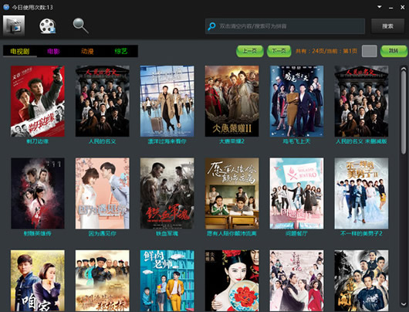Viewport: 409px width, 312px height.
Task: Go to next page with 下一页
Action: 279,51
